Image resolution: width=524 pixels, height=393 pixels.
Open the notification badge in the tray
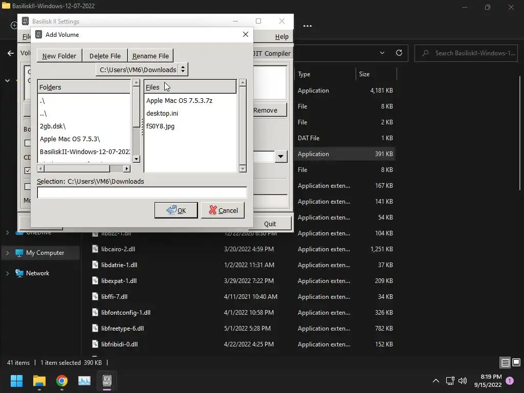pos(510,381)
